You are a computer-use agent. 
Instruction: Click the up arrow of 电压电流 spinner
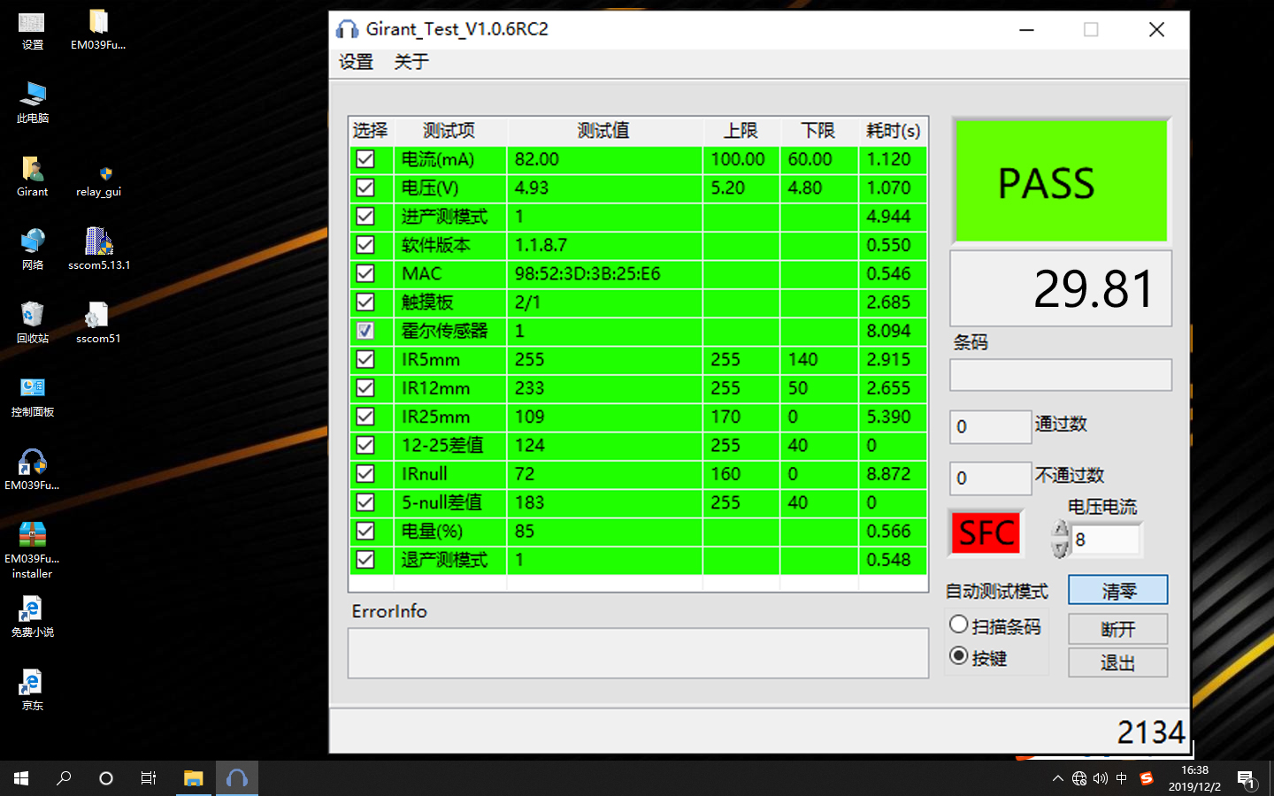(x=1061, y=530)
